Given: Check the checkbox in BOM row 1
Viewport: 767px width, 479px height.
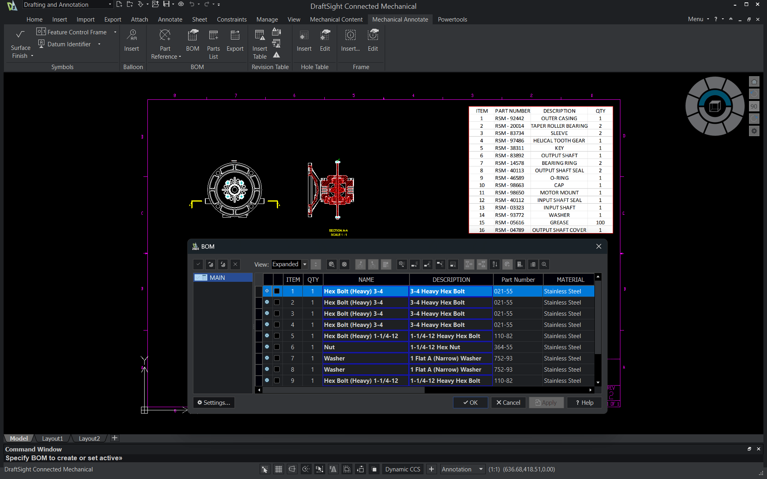Looking at the screenshot, I should click(x=277, y=291).
